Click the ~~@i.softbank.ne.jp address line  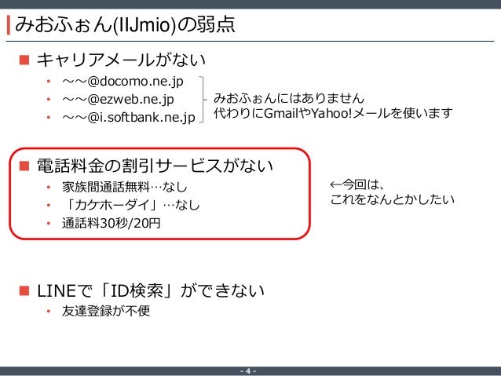(129, 117)
